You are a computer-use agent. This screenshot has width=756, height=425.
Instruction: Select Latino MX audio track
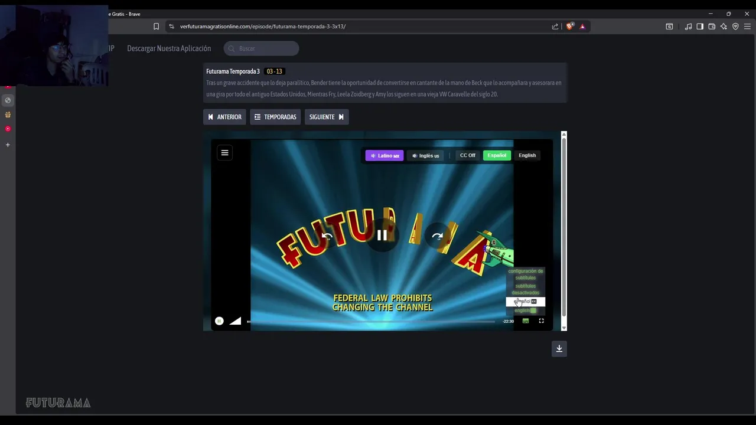tap(384, 155)
